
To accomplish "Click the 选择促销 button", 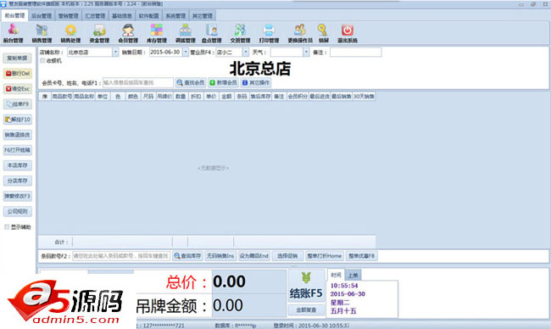I will click(287, 256).
